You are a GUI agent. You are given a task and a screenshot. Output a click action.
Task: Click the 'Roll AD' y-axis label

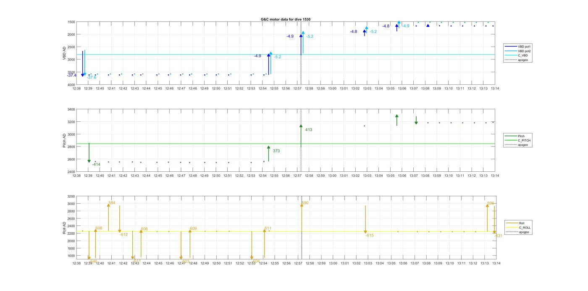coord(64,227)
